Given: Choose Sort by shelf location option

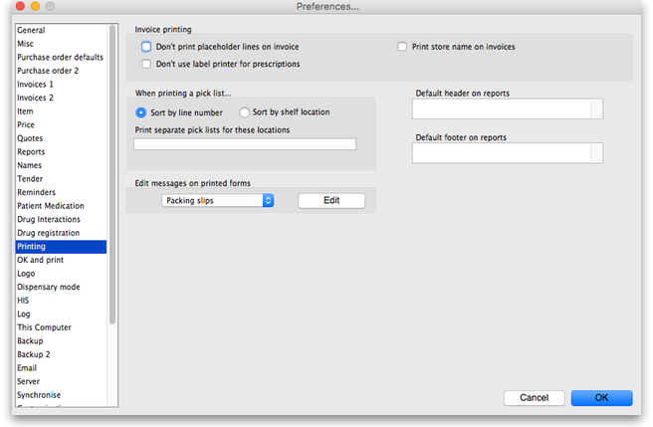Looking at the screenshot, I should tap(244, 112).
